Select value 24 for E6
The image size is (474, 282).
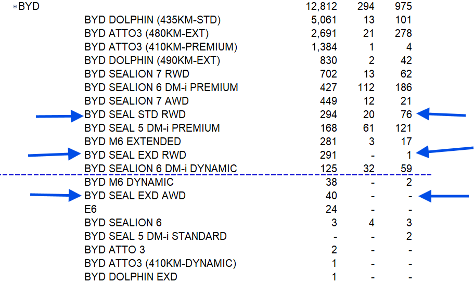[331, 209]
